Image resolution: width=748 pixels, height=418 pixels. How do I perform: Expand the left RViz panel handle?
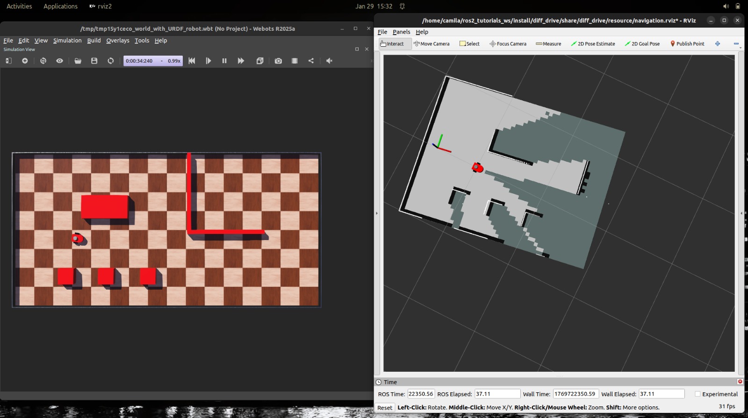click(377, 213)
